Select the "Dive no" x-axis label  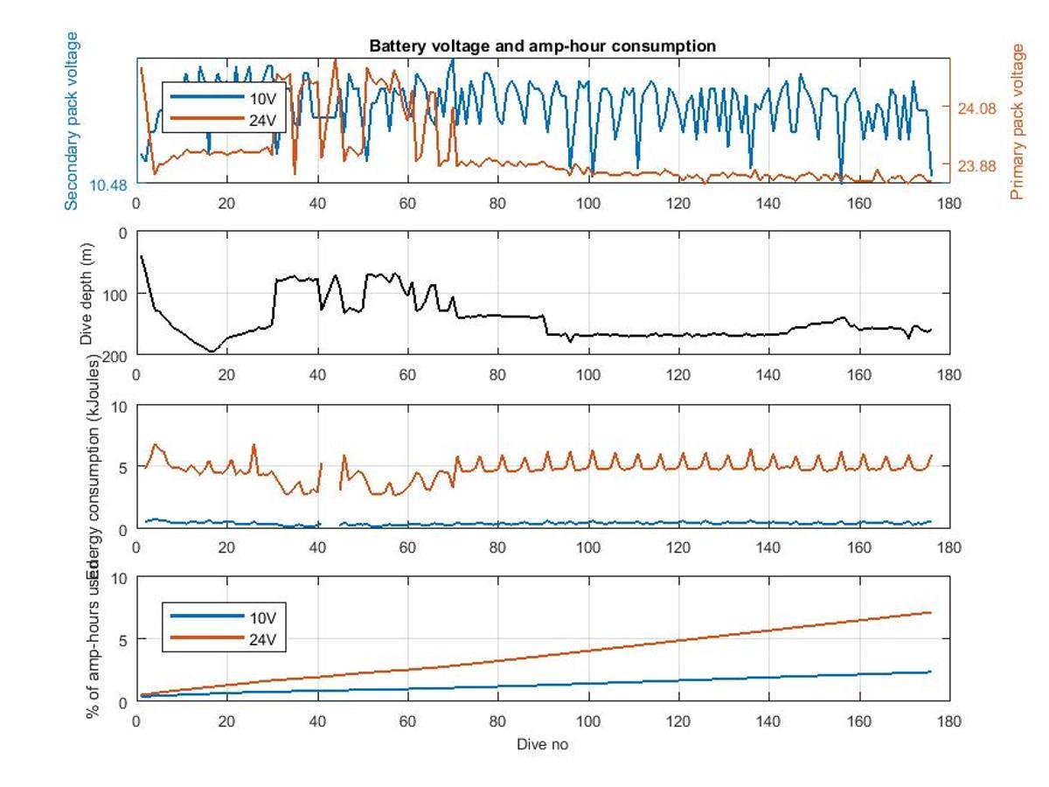coord(543,744)
